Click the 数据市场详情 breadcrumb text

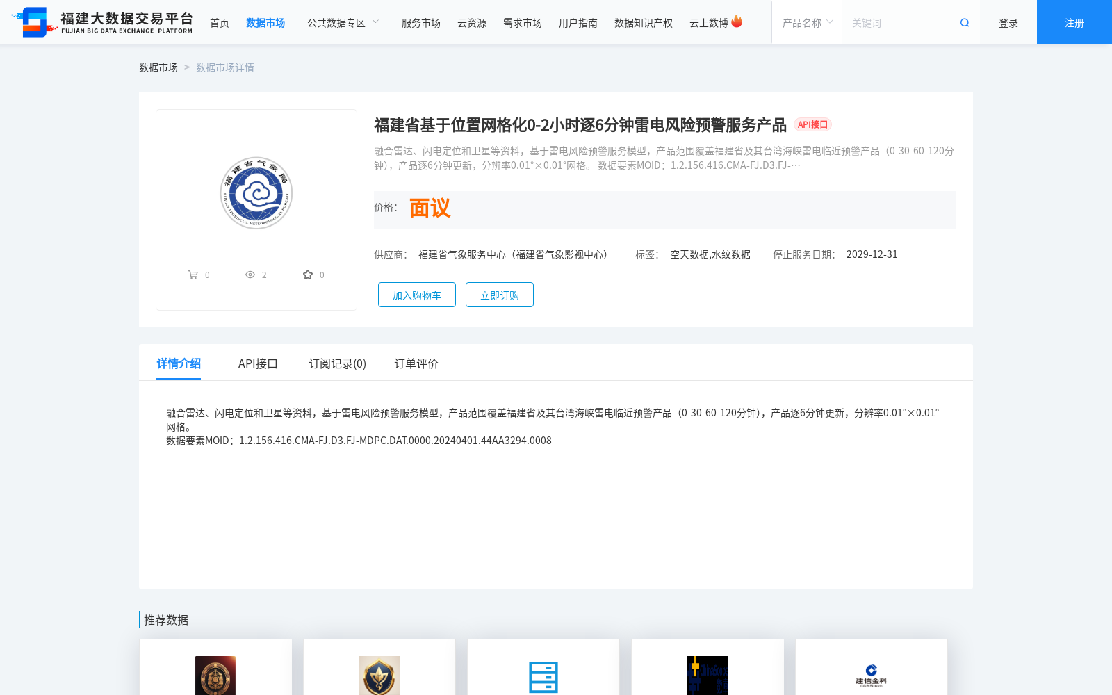coord(225,67)
